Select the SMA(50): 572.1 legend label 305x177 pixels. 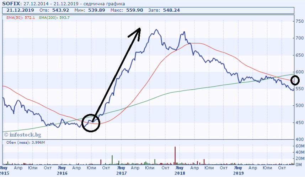[x=21, y=18]
